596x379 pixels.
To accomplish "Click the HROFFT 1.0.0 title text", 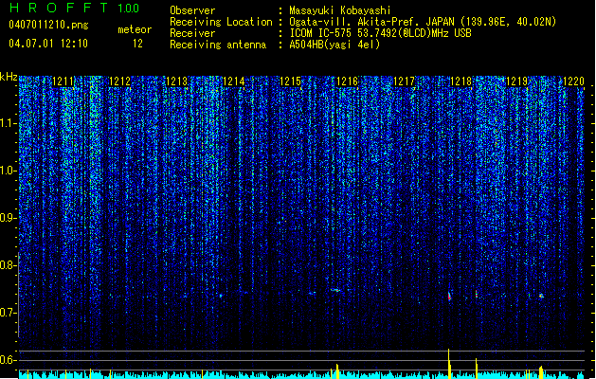I will (x=75, y=8).
